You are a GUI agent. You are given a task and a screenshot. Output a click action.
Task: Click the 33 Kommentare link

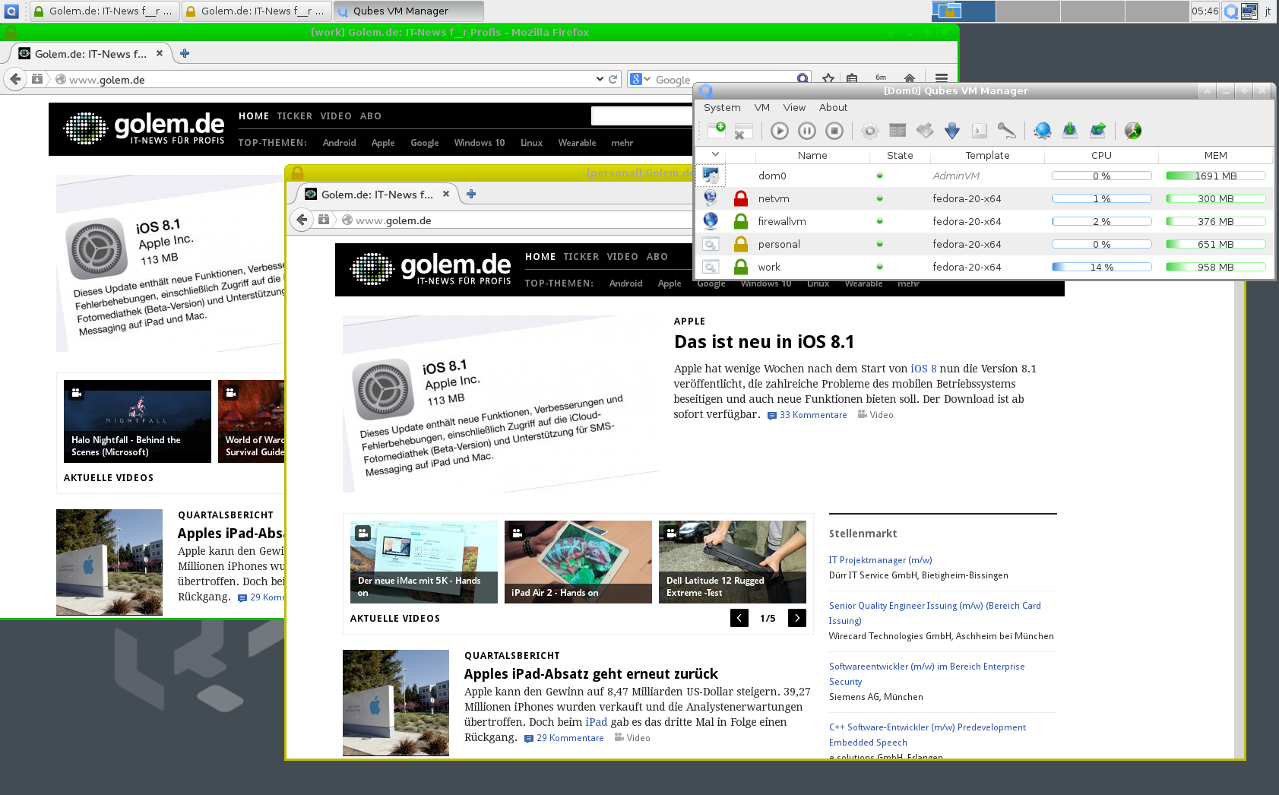(813, 415)
